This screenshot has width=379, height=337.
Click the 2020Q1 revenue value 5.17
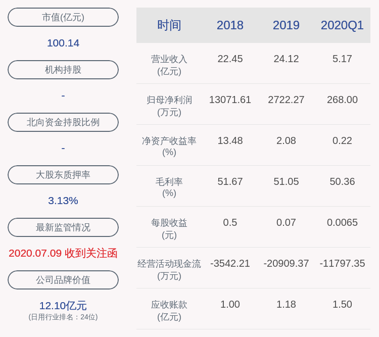click(342, 59)
